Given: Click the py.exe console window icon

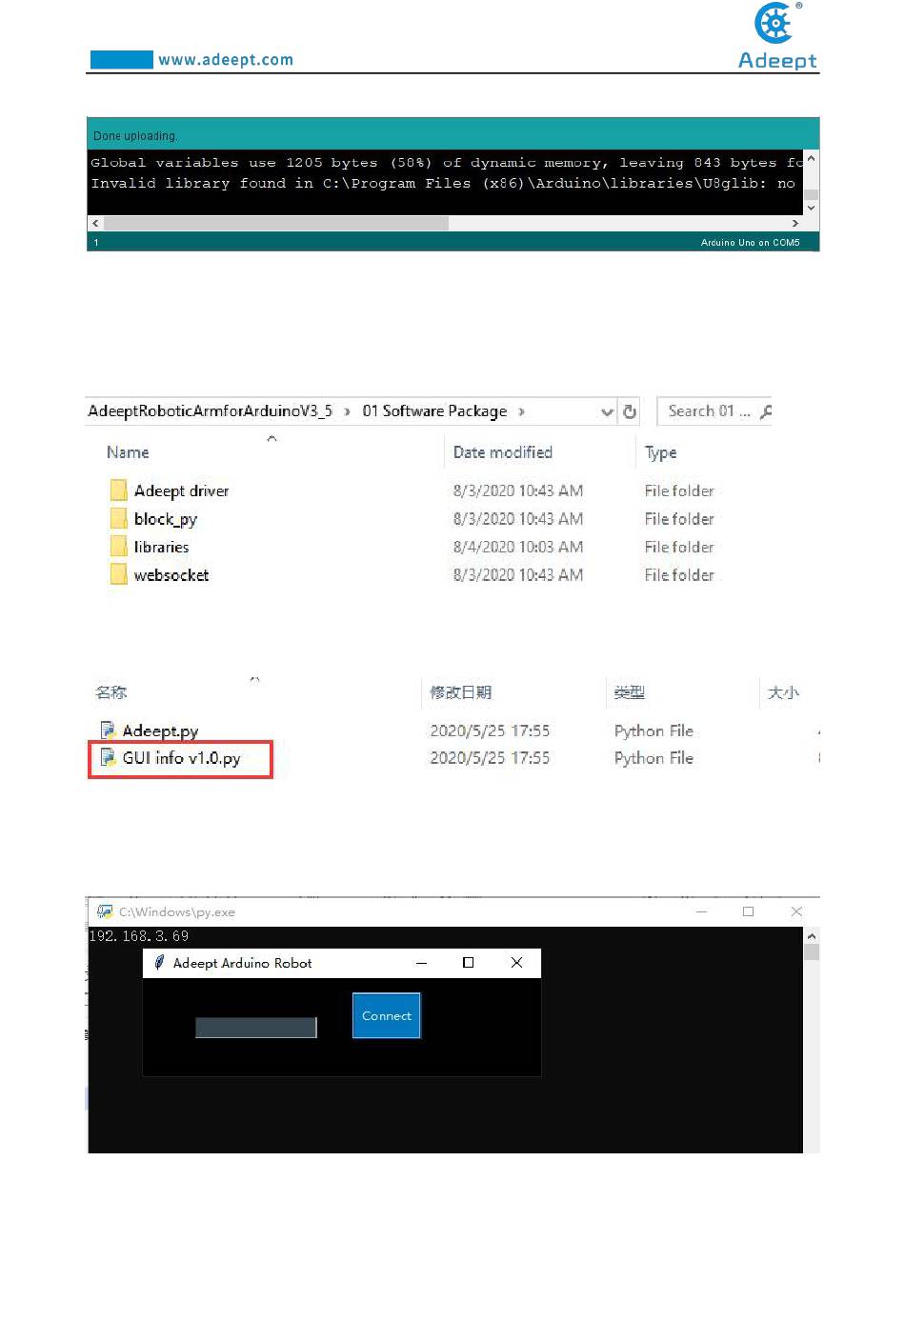Looking at the screenshot, I should click(105, 911).
